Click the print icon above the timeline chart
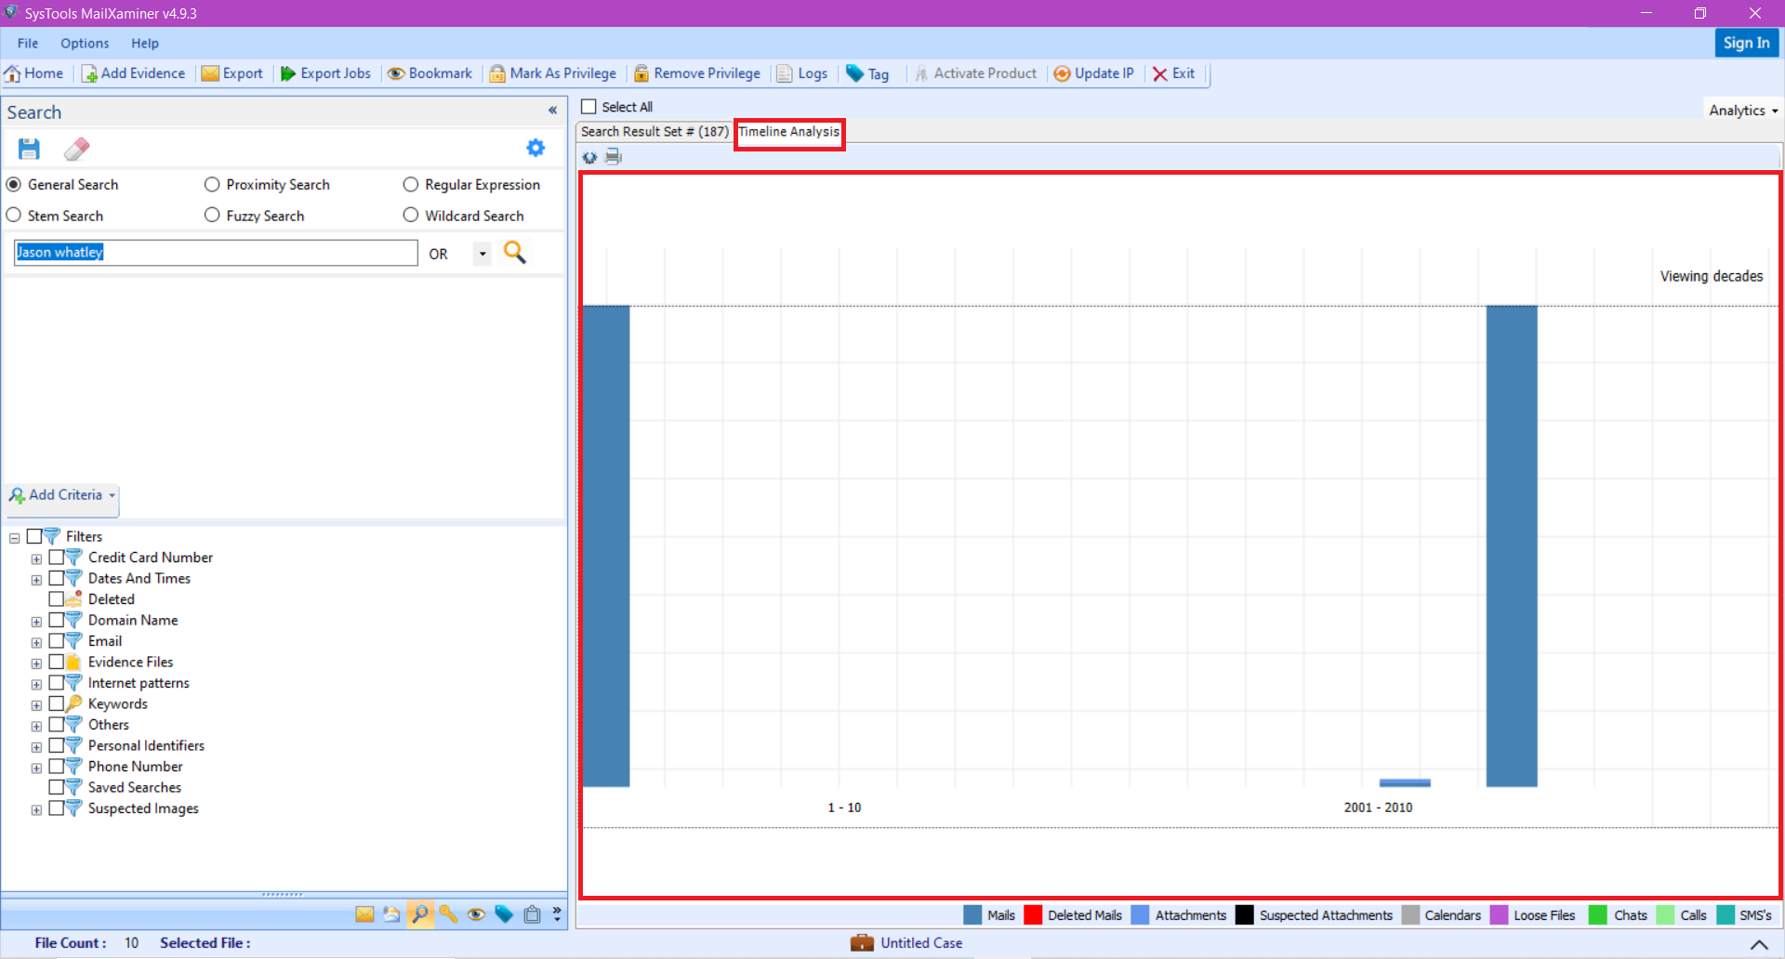 click(613, 156)
